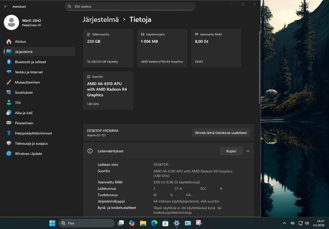Click the back arrow in Asetukset

click(x=5, y=7)
